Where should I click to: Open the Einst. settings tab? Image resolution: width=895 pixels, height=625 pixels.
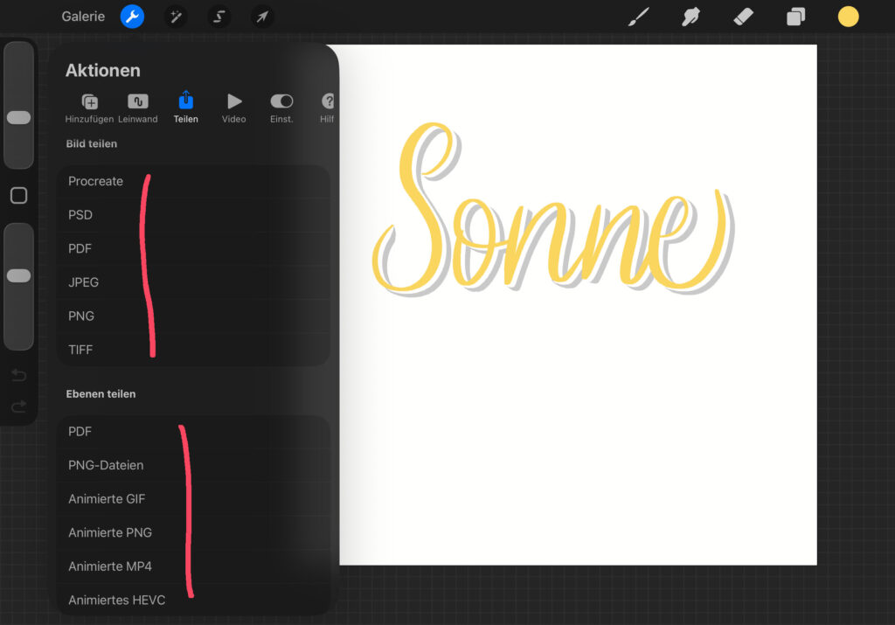coord(281,108)
